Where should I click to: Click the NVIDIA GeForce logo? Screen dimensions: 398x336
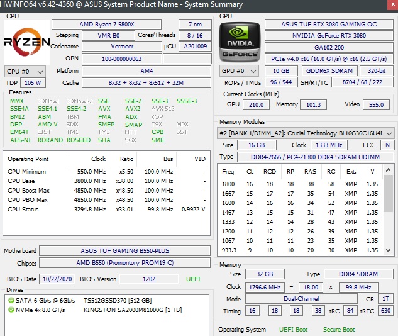coord(240,42)
